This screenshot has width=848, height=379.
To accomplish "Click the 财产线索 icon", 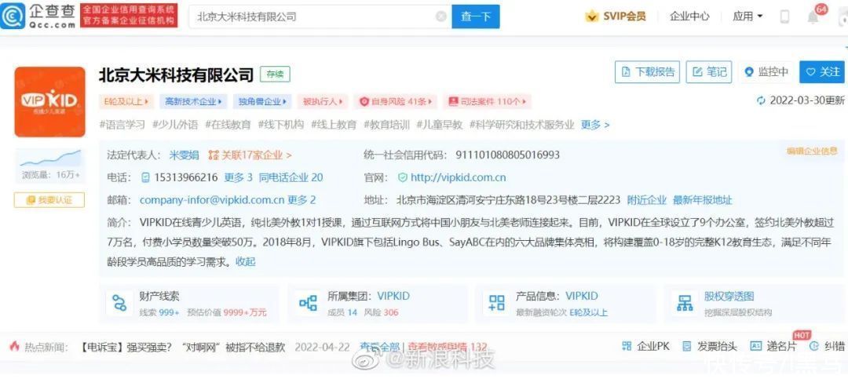I will point(119,304).
